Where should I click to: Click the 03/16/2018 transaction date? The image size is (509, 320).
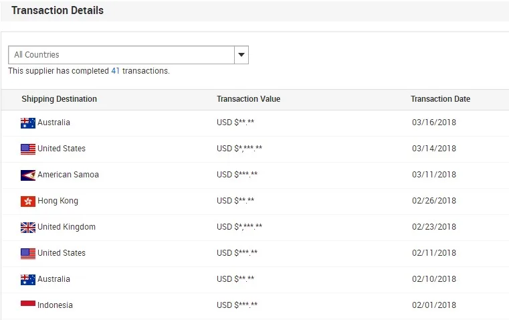click(434, 123)
